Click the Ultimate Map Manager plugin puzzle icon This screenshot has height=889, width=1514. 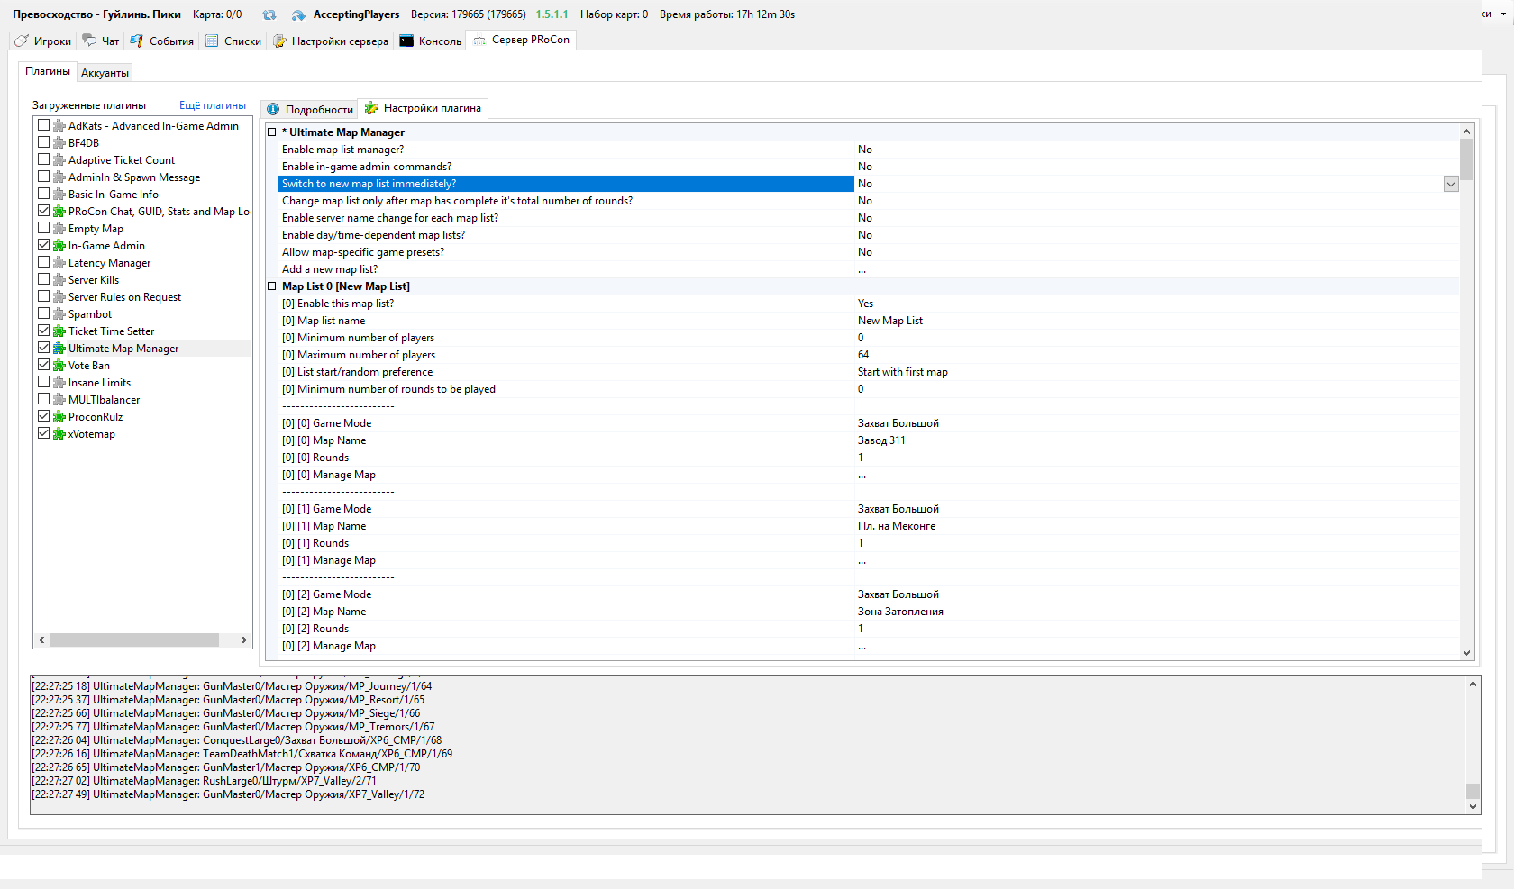click(59, 349)
